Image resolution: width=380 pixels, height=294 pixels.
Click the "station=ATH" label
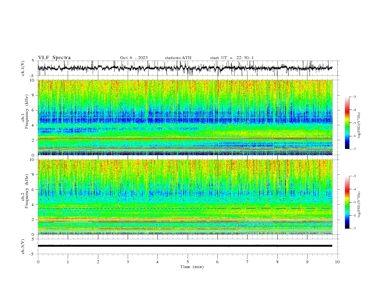point(178,58)
